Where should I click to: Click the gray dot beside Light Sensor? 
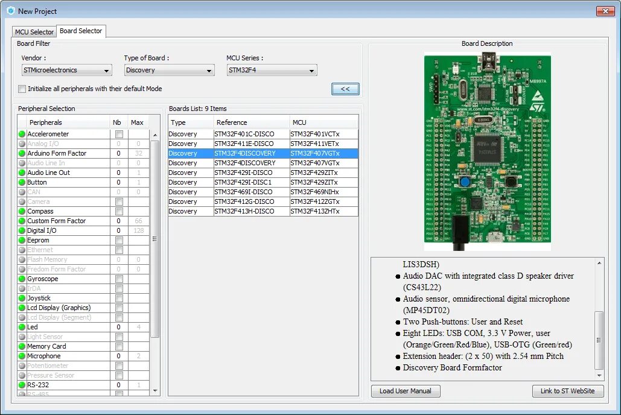click(x=22, y=337)
